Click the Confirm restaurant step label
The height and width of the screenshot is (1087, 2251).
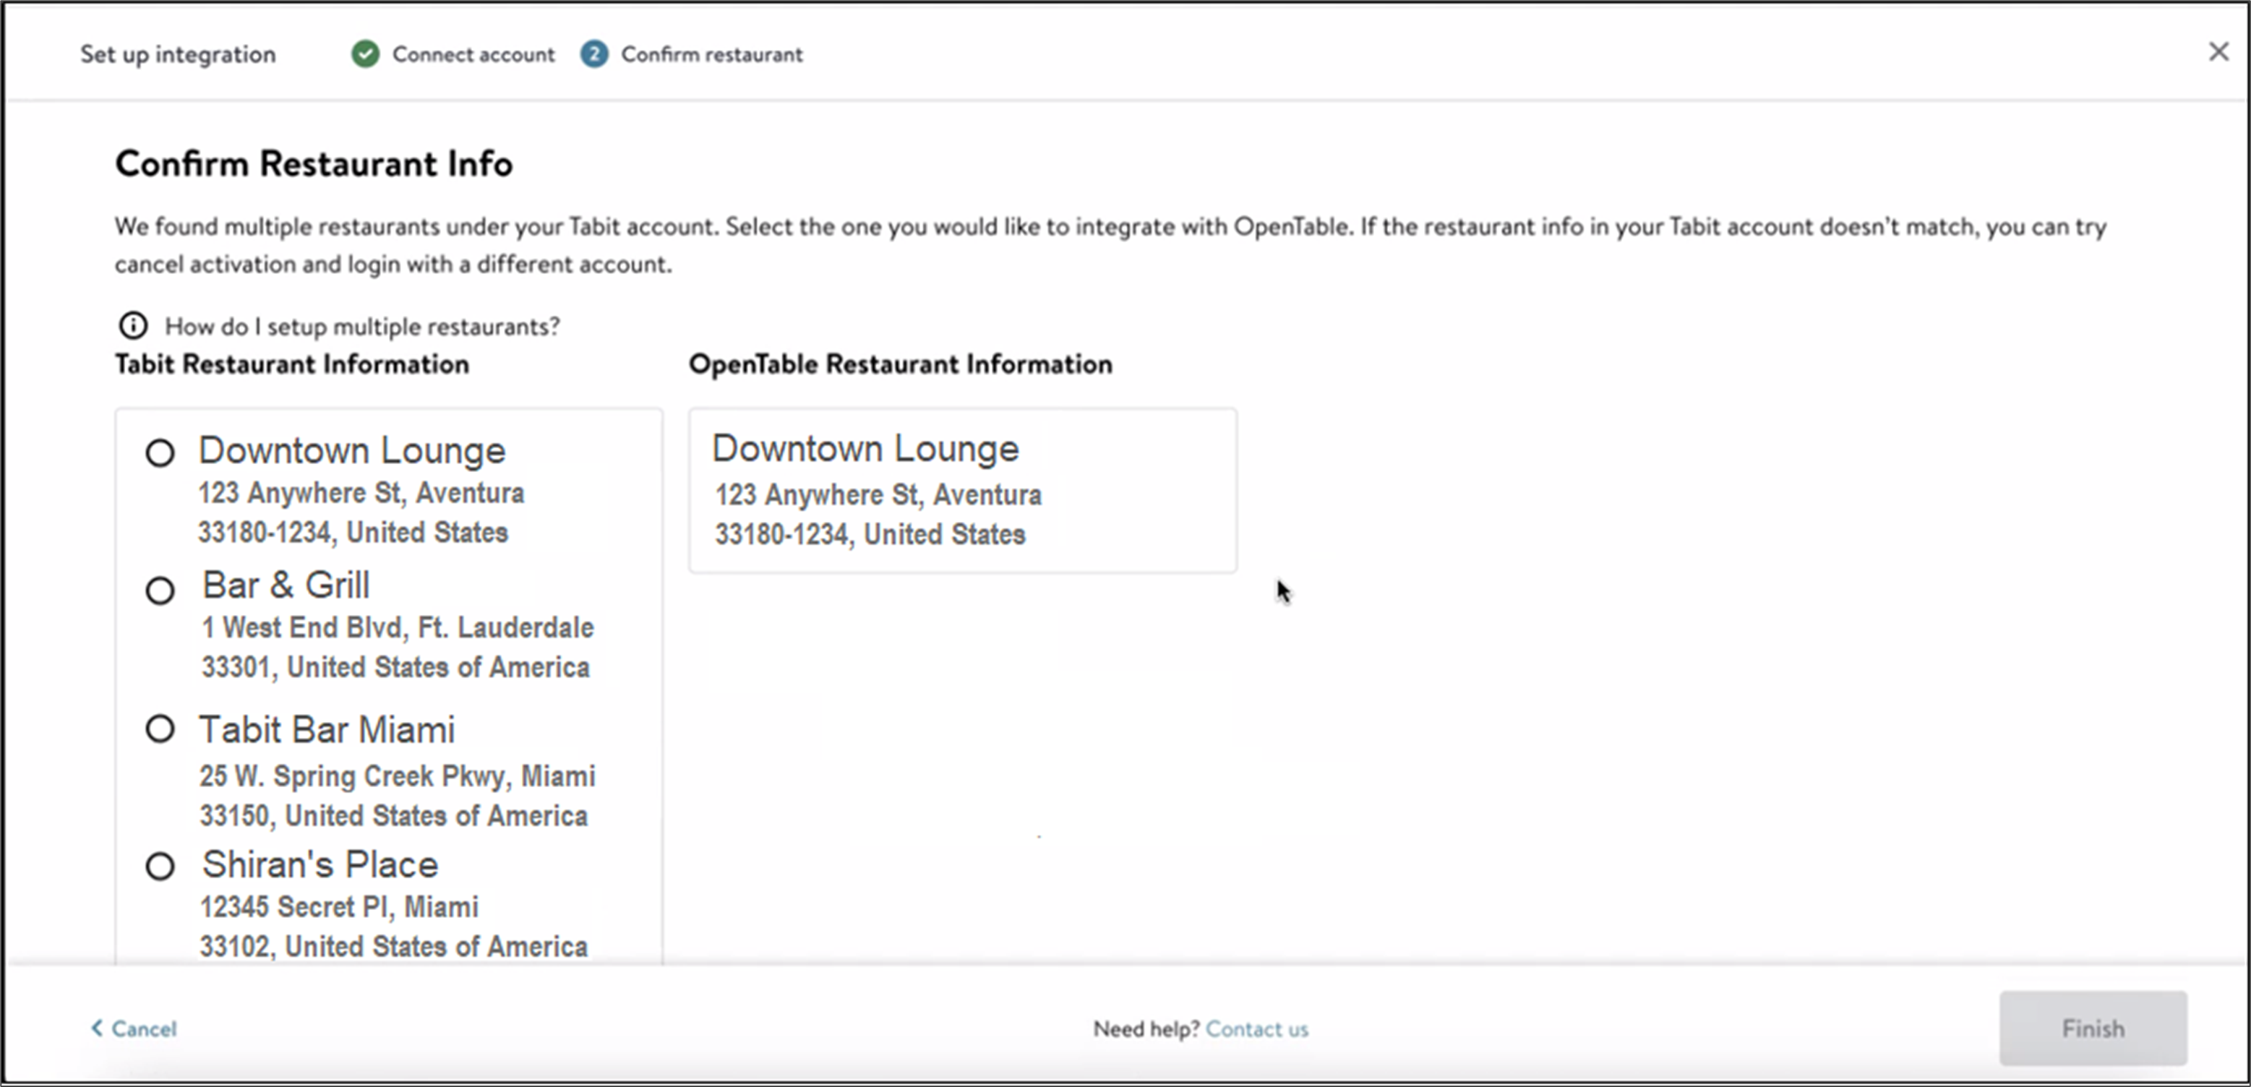tap(711, 54)
